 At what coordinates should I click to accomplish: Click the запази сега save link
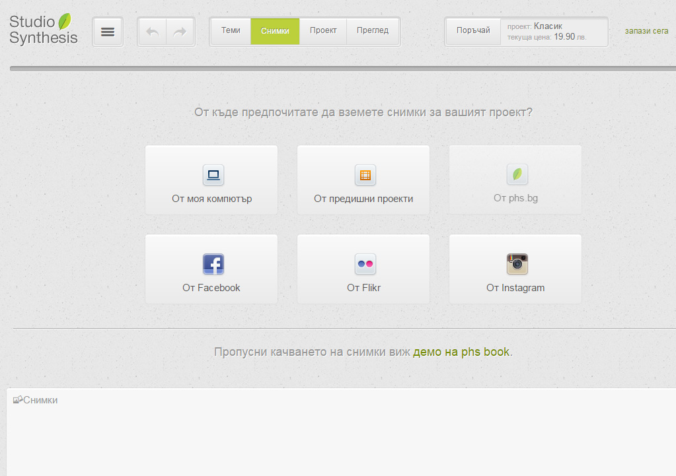click(646, 31)
